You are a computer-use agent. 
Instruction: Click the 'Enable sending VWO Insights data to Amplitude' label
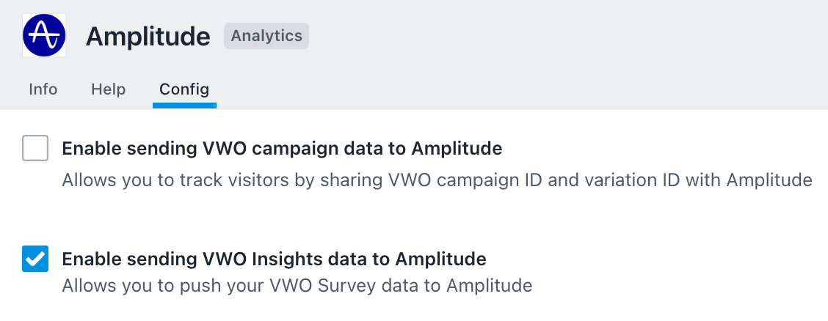click(274, 259)
